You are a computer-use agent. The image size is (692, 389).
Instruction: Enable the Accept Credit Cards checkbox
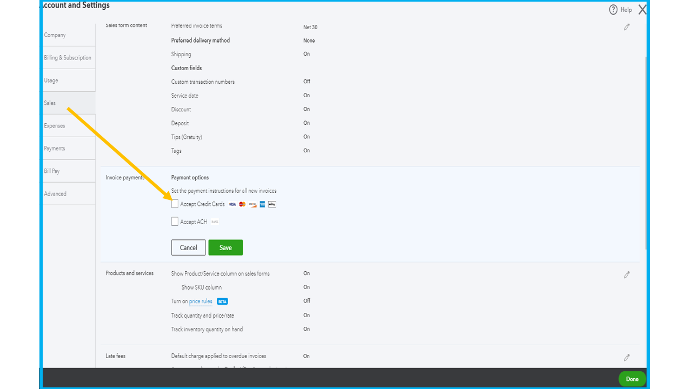pyautogui.click(x=175, y=204)
